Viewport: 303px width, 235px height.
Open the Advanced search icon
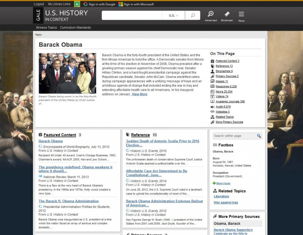coord(211,14)
